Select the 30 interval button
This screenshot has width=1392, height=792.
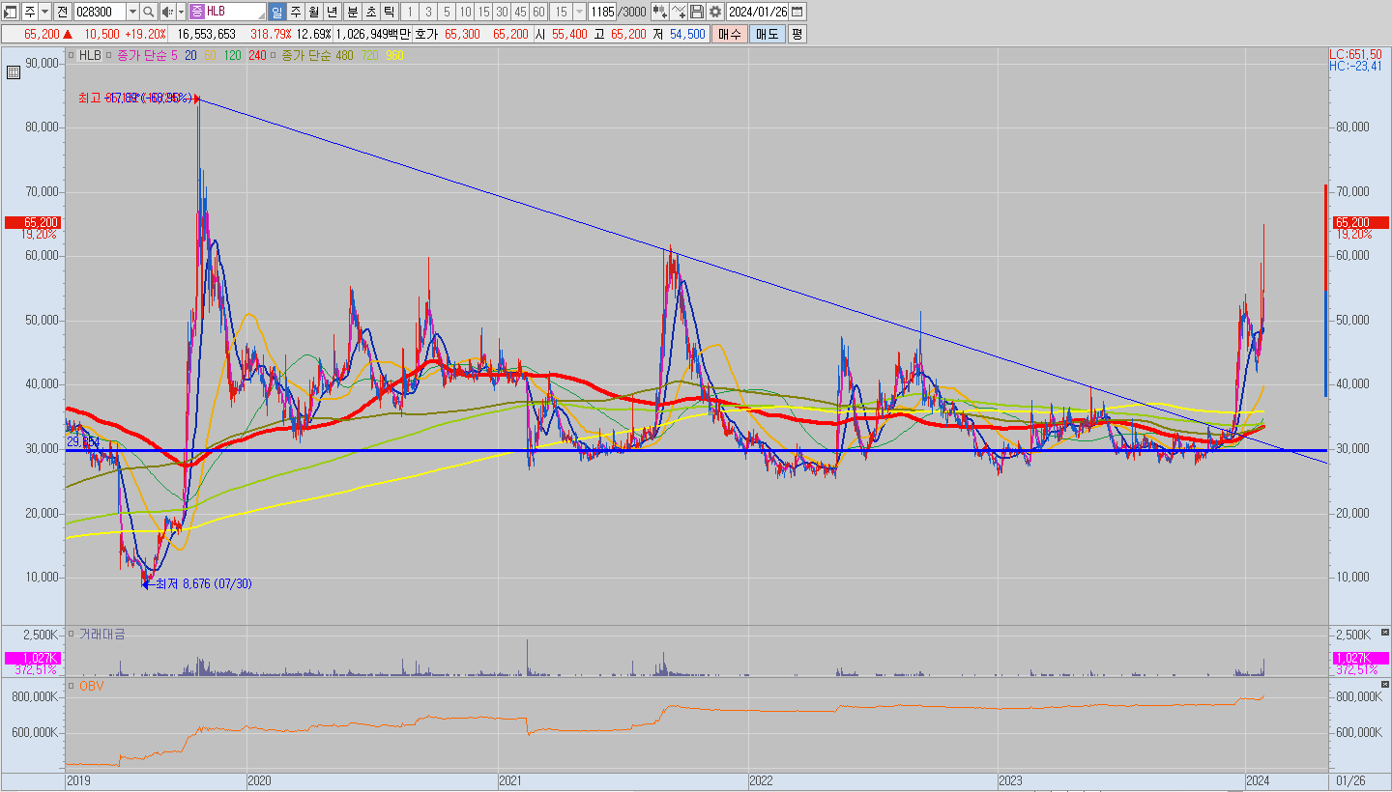(501, 12)
